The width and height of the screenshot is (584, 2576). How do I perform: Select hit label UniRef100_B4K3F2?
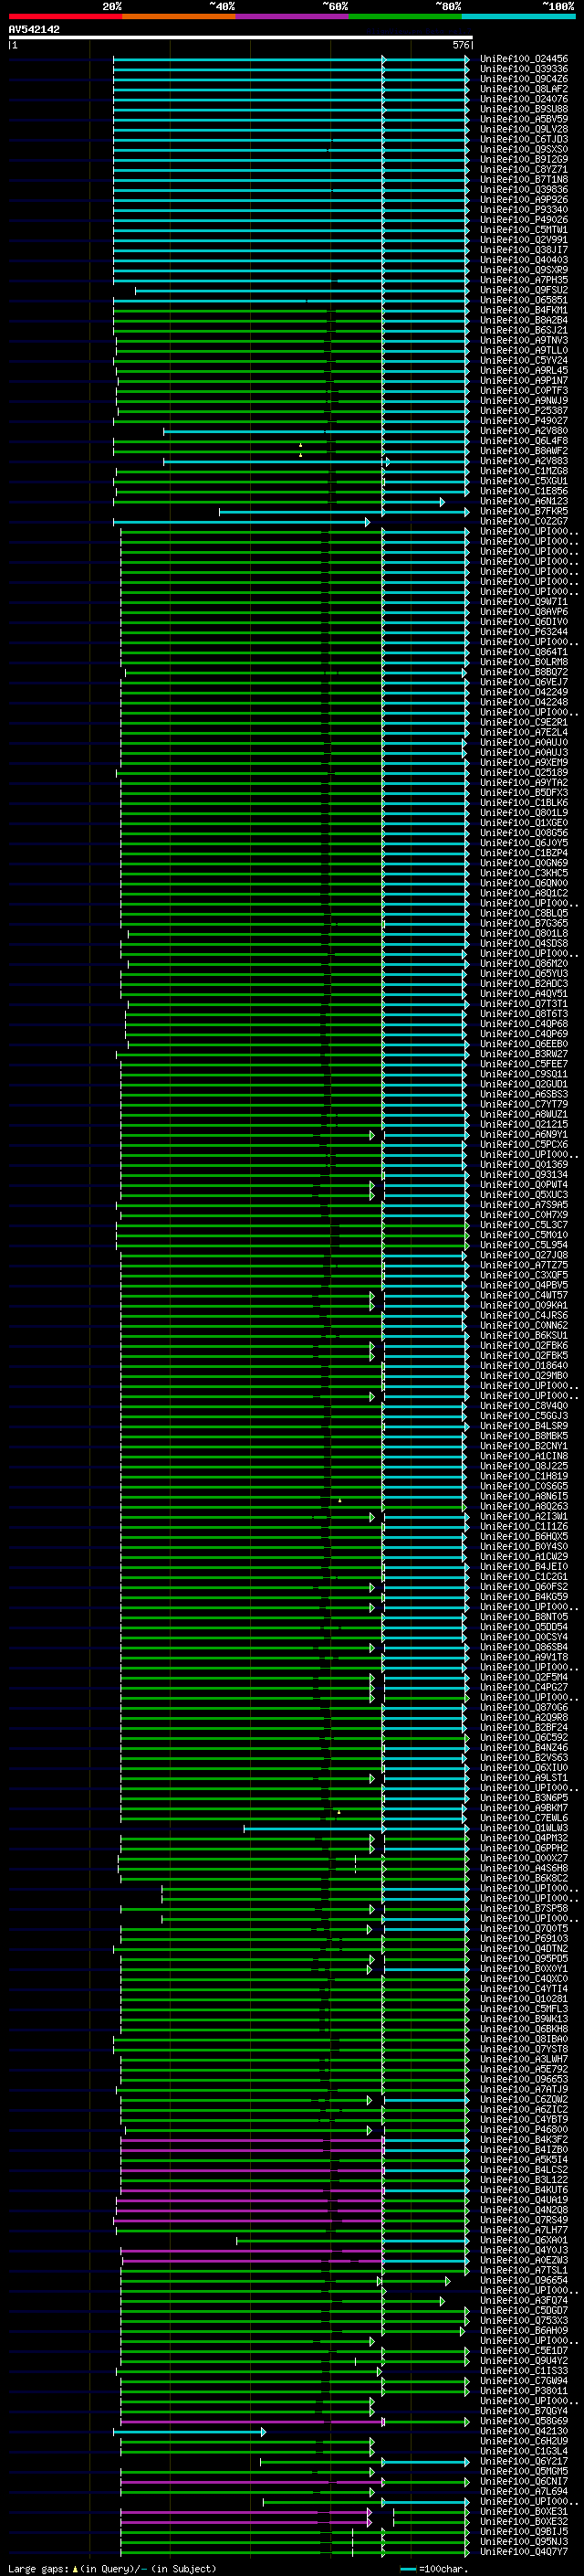coord(524,2139)
